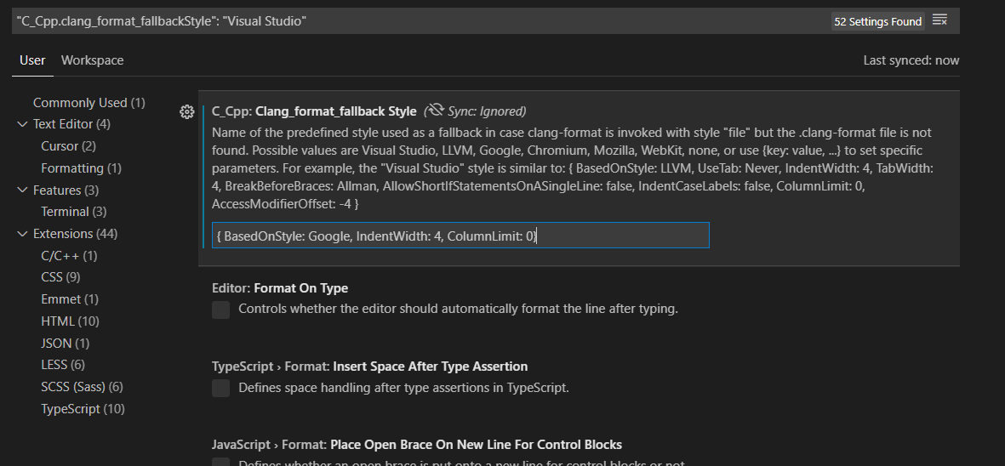Image resolution: width=1005 pixels, height=466 pixels.
Task: Switch to the Workspace settings tab
Action: point(92,60)
